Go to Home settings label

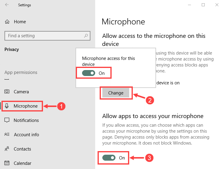pyautogui.click(x=20, y=22)
